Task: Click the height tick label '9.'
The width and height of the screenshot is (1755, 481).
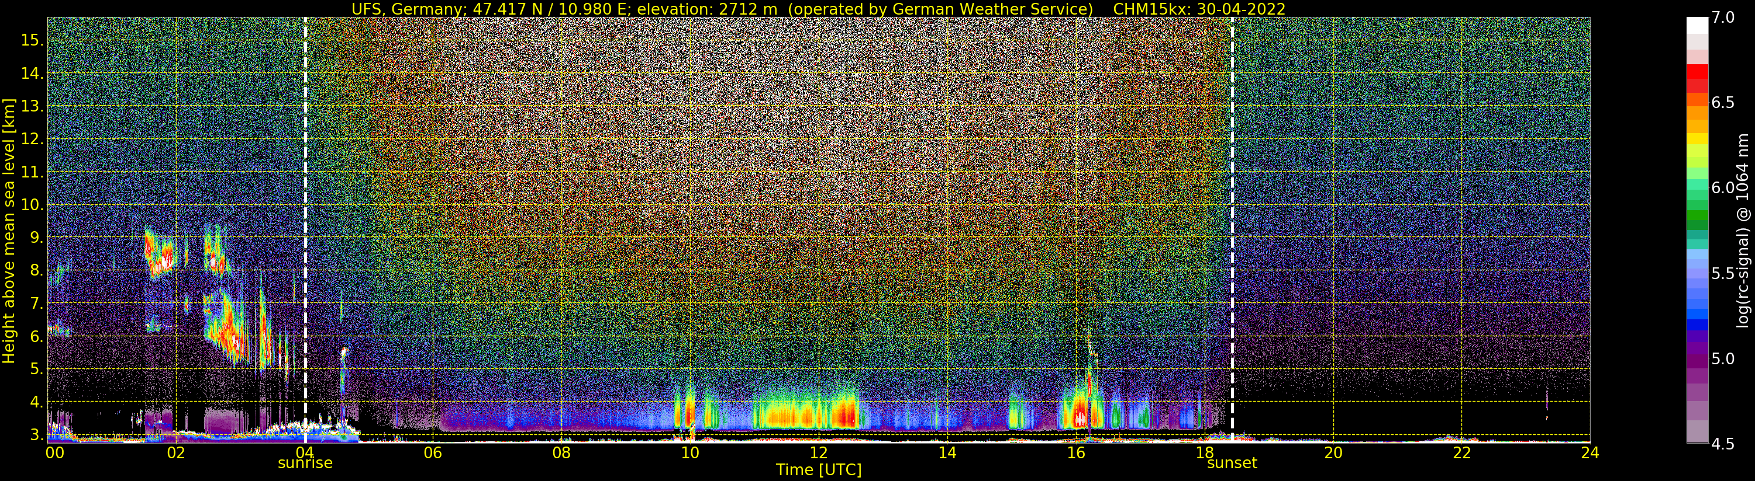Action: (x=36, y=238)
